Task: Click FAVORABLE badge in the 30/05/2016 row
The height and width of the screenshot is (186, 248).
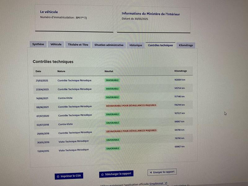Action: tap(113, 140)
